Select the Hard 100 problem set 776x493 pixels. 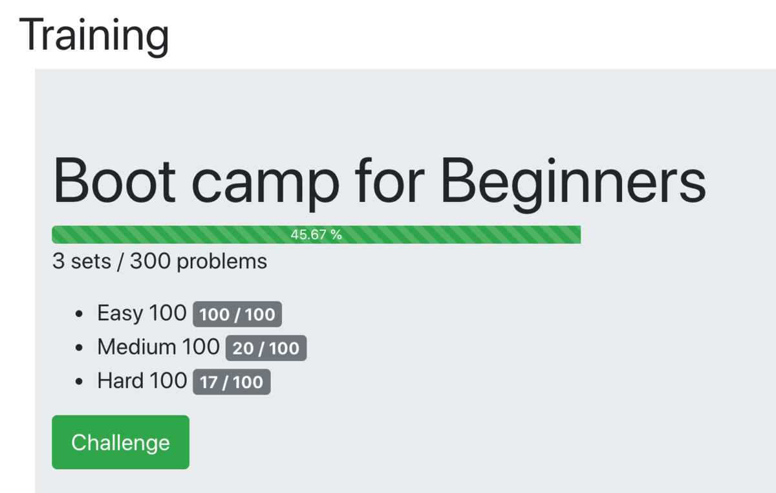[x=142, y=380]
